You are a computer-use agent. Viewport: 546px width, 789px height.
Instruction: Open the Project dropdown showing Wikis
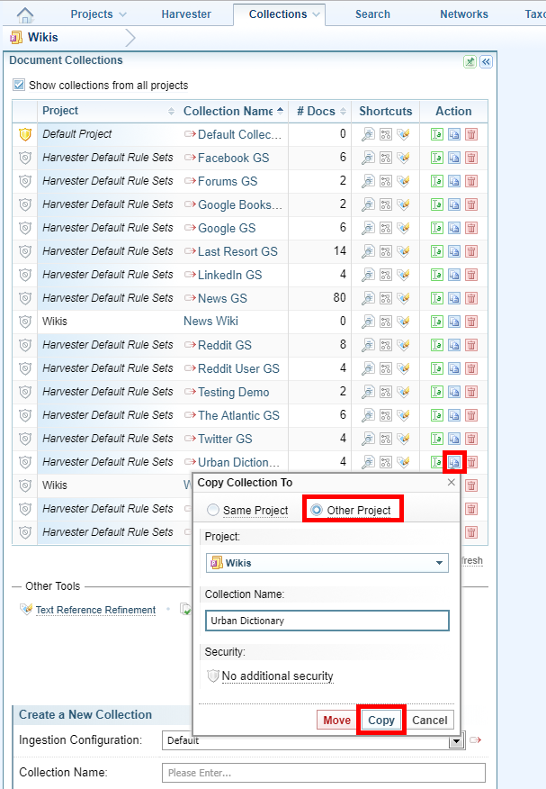coord(327,563)
